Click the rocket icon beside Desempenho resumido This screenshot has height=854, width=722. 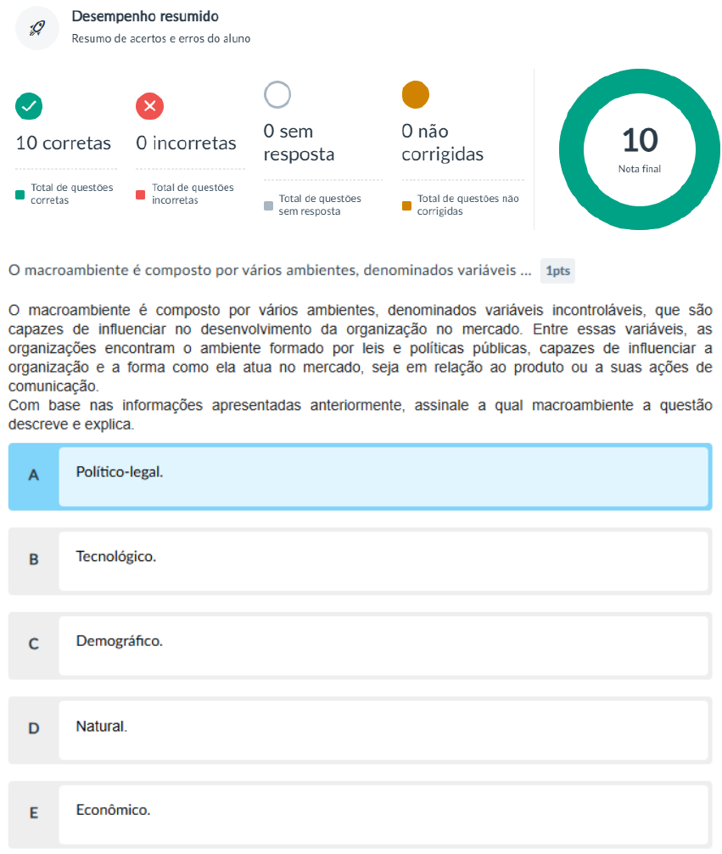37,28
